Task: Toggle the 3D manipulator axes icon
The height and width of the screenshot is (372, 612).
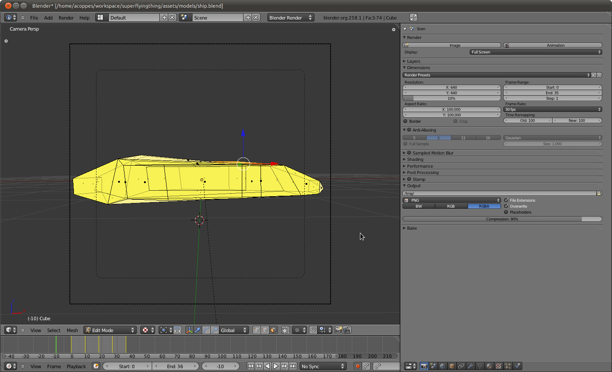Action: pyautogui.click(x=189, y=330)
